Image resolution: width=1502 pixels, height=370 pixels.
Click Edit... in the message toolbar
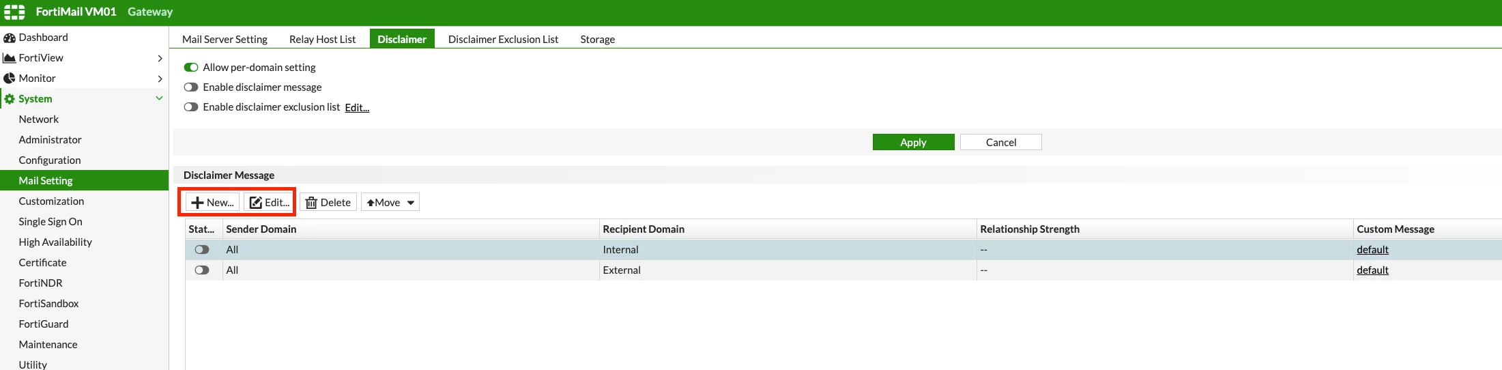coord(270,203)
